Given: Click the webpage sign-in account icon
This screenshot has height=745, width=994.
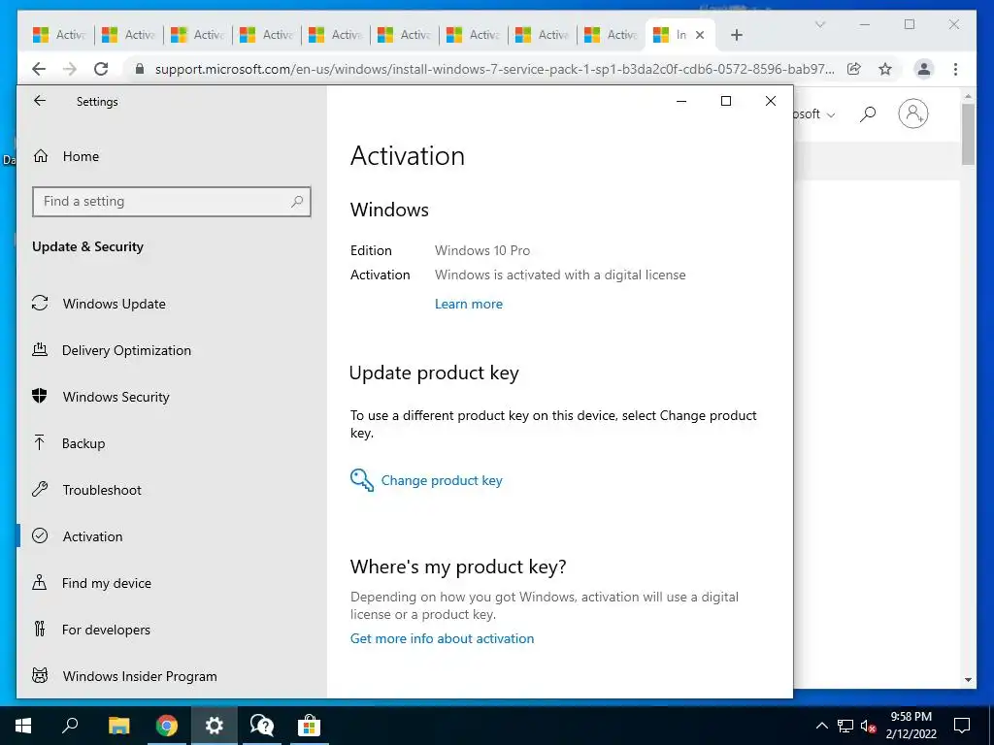Looking at the screenshot, I should (912, 113).
